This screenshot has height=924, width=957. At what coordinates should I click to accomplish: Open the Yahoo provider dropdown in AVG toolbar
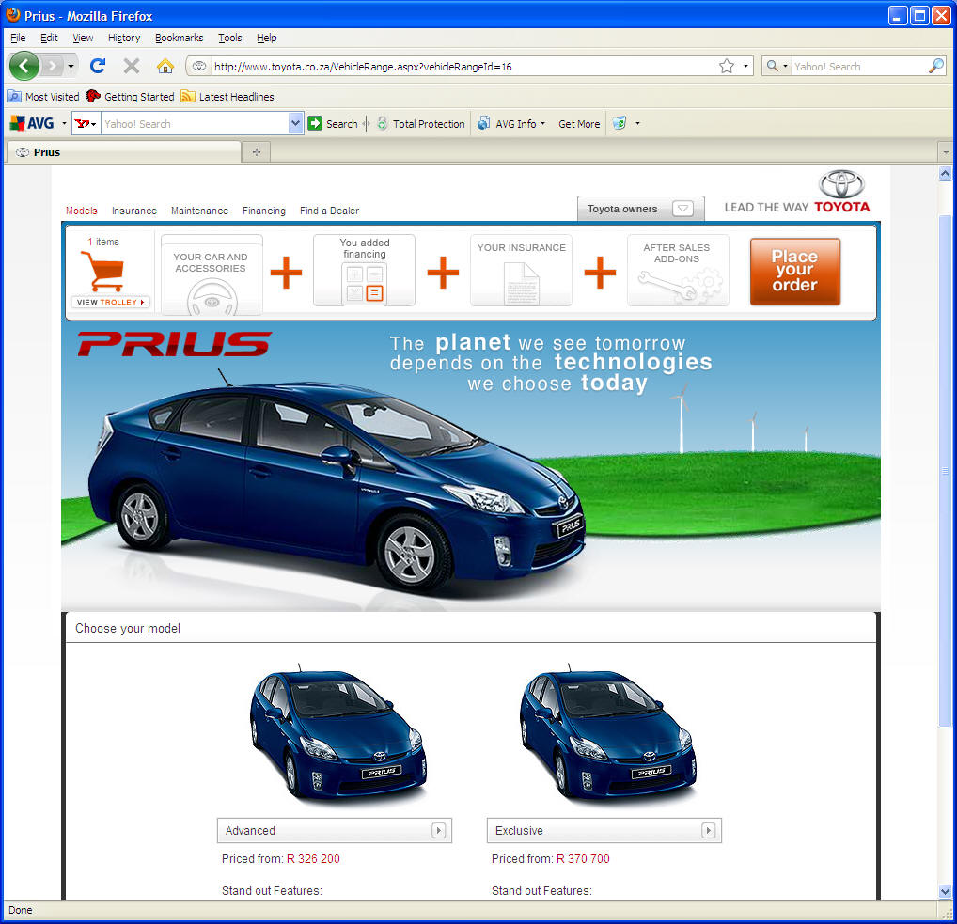click(86, 124)
